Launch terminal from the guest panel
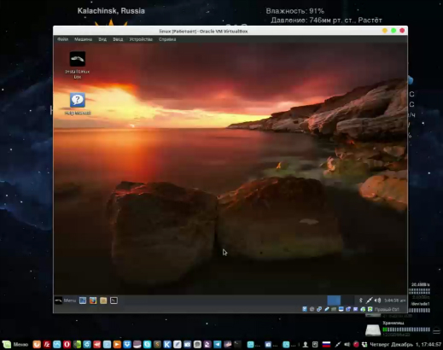Image resolution: width=443 pixels, height=350 pixels. 114,300
